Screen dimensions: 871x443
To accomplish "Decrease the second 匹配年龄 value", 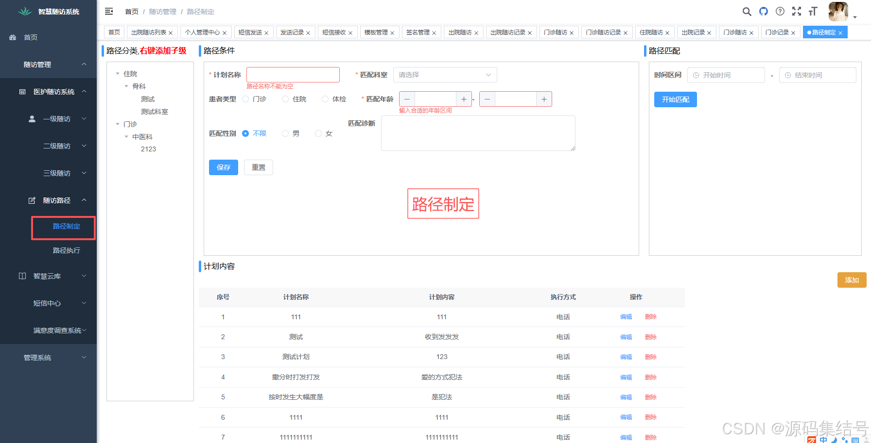I will (x=488, y=99).
